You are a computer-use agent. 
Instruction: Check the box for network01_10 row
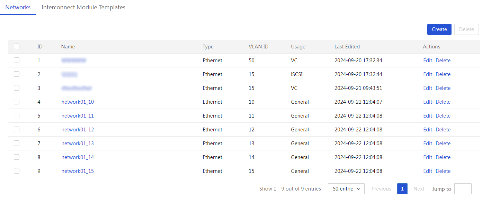coord(17,102)
